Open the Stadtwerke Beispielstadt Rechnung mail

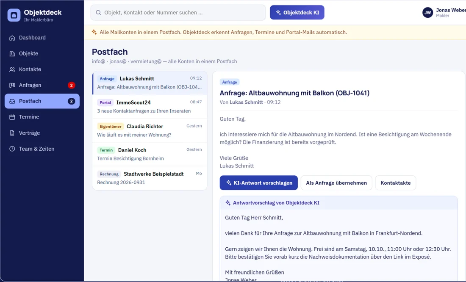tap(150, 178)
